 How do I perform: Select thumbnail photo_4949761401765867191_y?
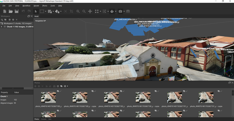point(175,97)
